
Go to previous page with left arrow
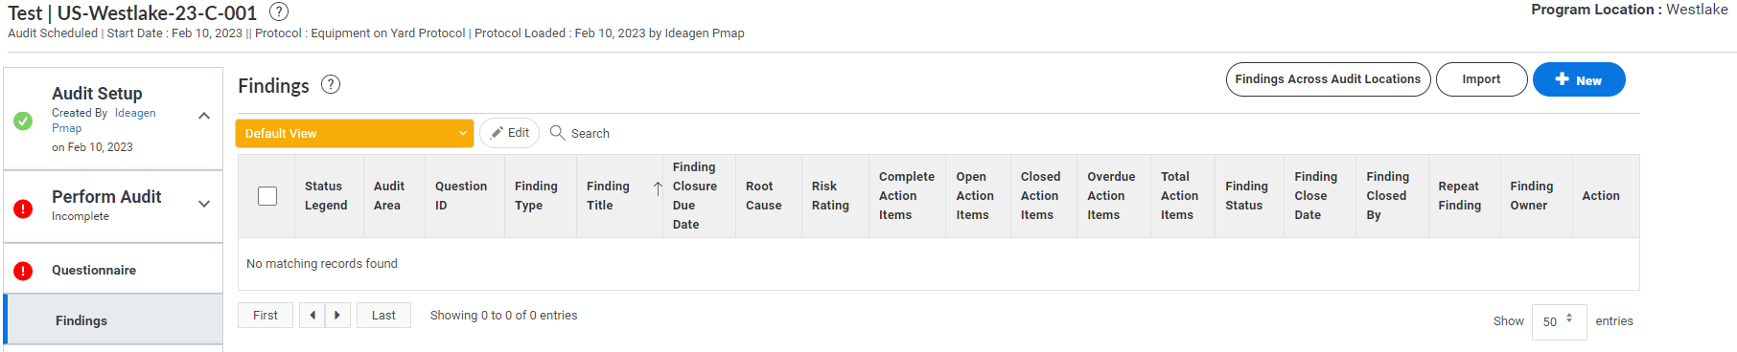tap(313, 316)
